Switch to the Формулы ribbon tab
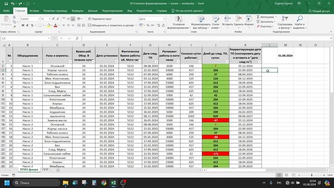This screenshot has width=334, height=188. [77, 10]
